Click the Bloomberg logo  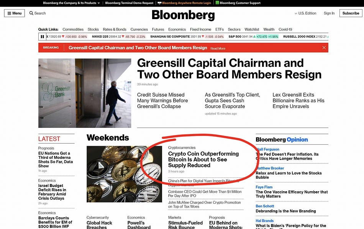tap(183, 15)
